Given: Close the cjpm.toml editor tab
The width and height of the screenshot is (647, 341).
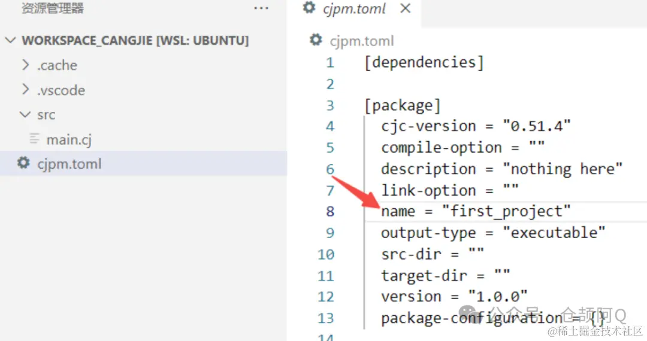Looking at the screenshot, I should [x=405, y=8].
